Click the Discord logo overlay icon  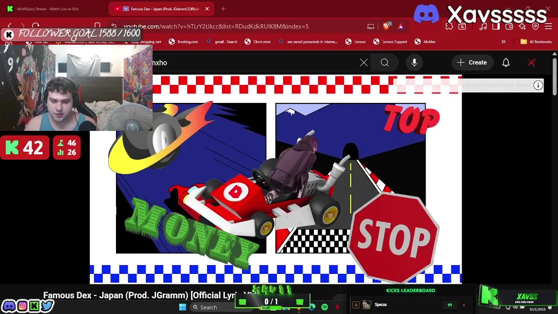426,14
